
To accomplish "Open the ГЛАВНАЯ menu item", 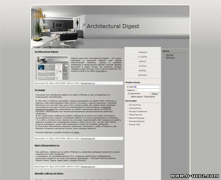I will click(x=142, y=52).
